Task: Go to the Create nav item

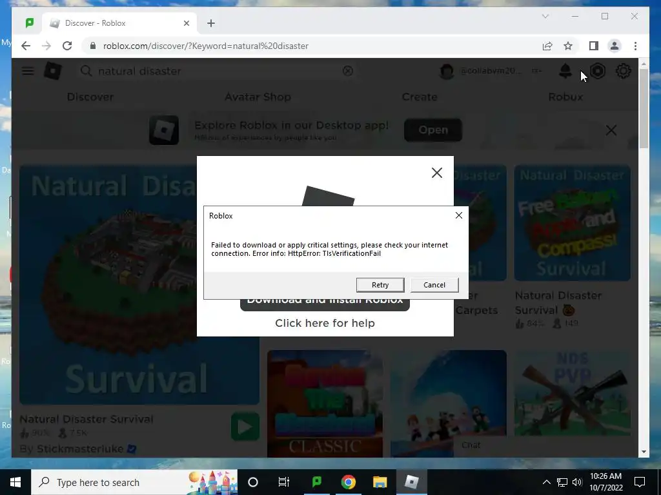Action: click(420, 97)
